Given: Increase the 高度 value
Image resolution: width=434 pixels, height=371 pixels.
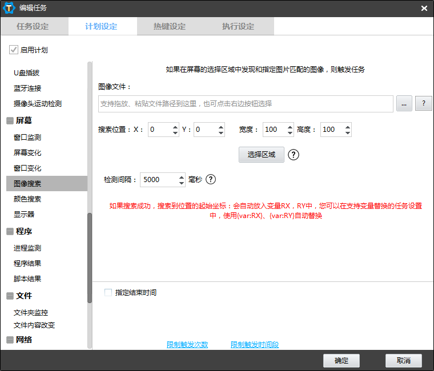Looking at the screenshot, I should coord(348,127).
